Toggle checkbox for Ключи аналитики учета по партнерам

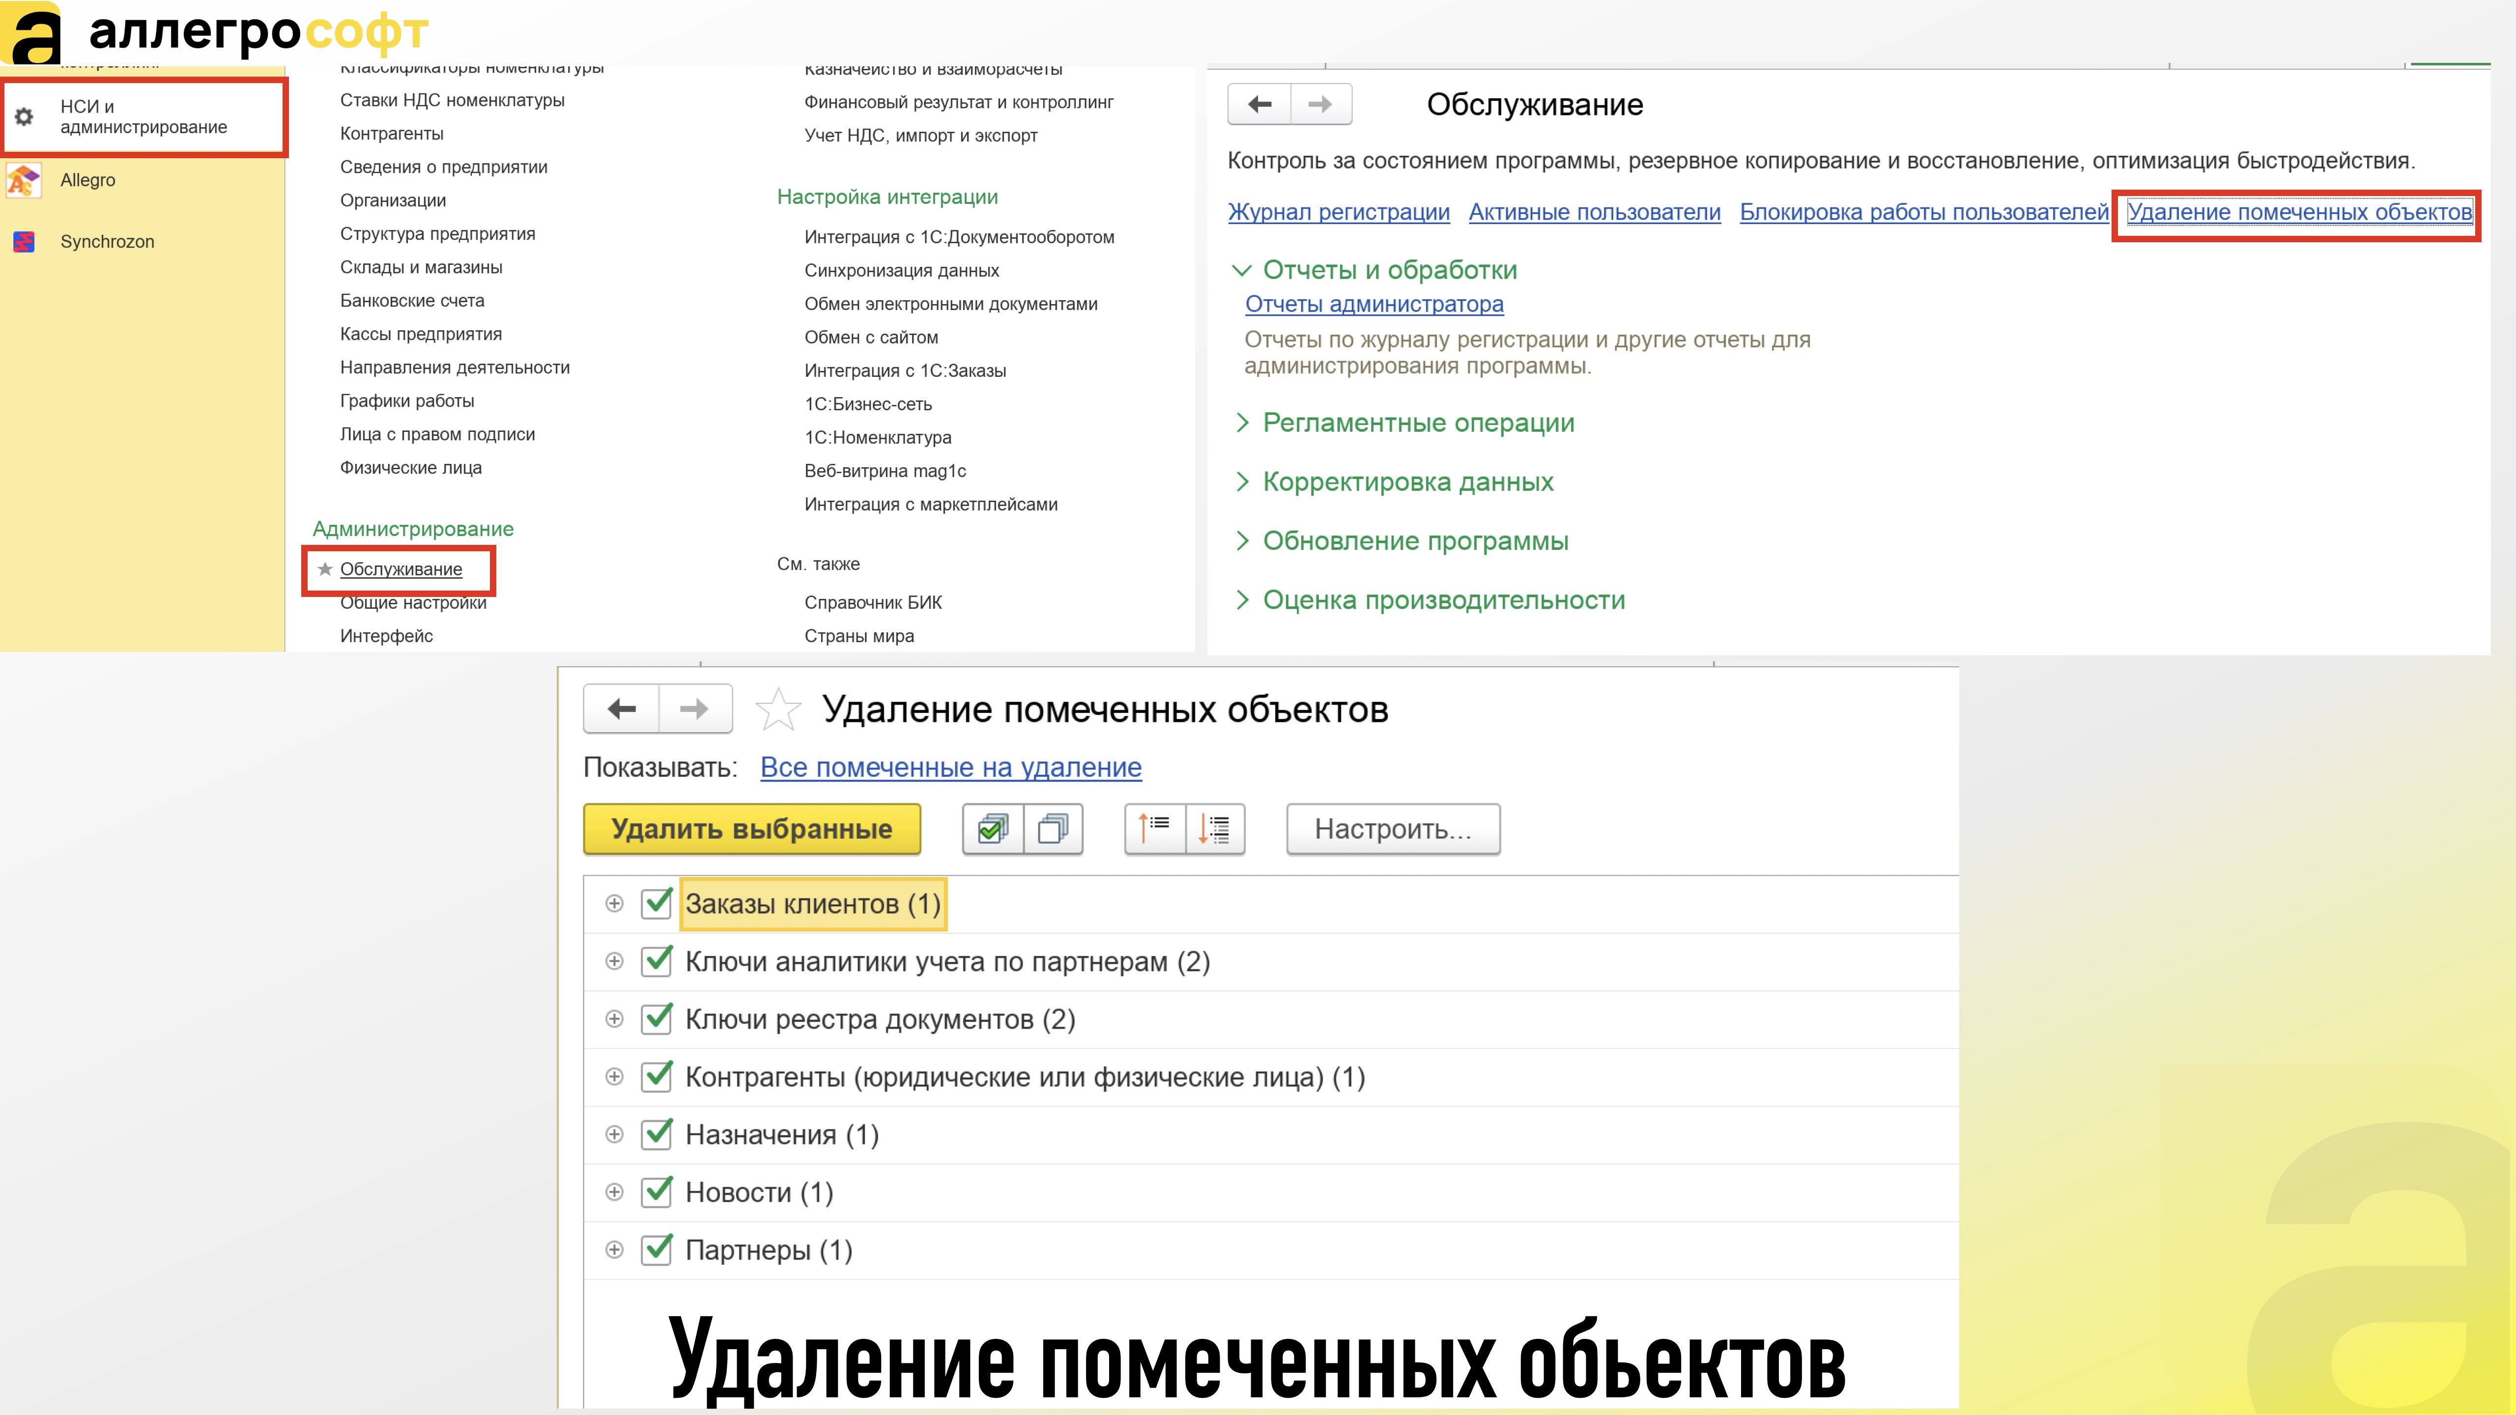click(x=657, y=961)
